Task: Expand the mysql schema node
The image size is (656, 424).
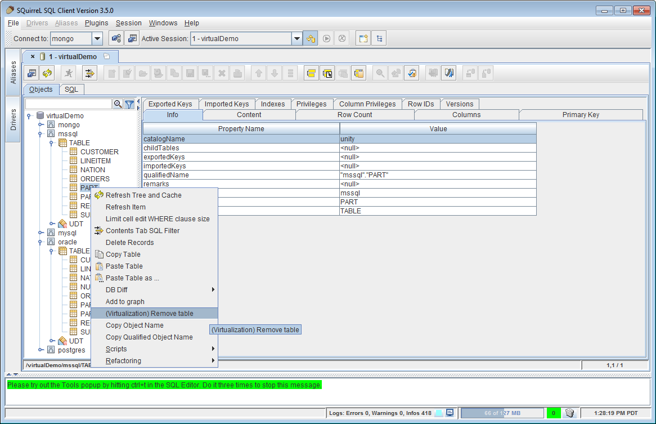Action: coord(41,233)
